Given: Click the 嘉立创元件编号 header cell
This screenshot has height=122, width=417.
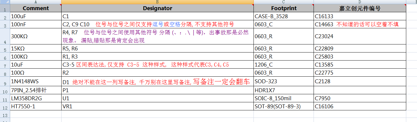Looking at the screenshot, I should click(x=360, y=8).
